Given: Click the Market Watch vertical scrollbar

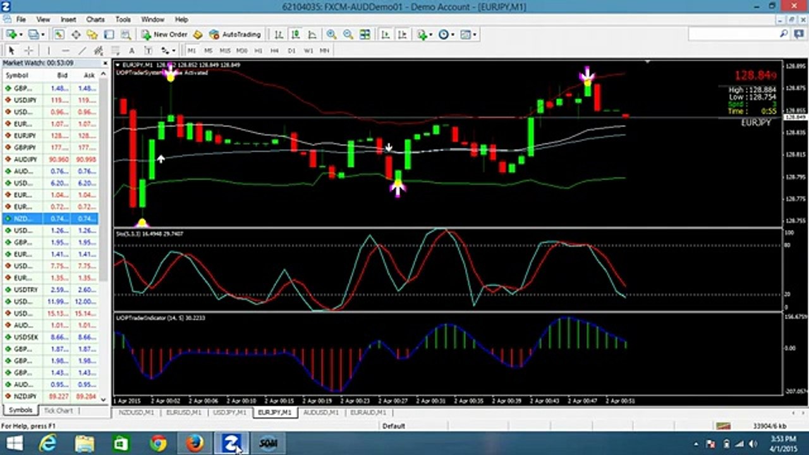Looking at the screenshot, I should (104, 180).
